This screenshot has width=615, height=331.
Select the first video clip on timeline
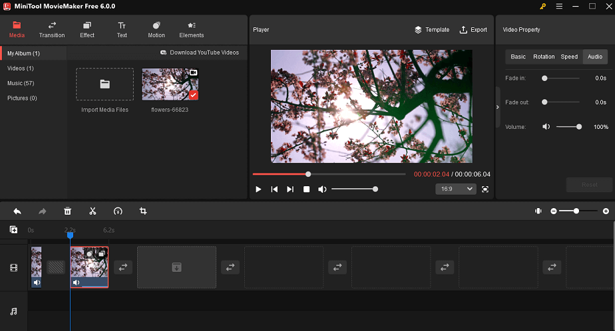click(x=36, y=267)
